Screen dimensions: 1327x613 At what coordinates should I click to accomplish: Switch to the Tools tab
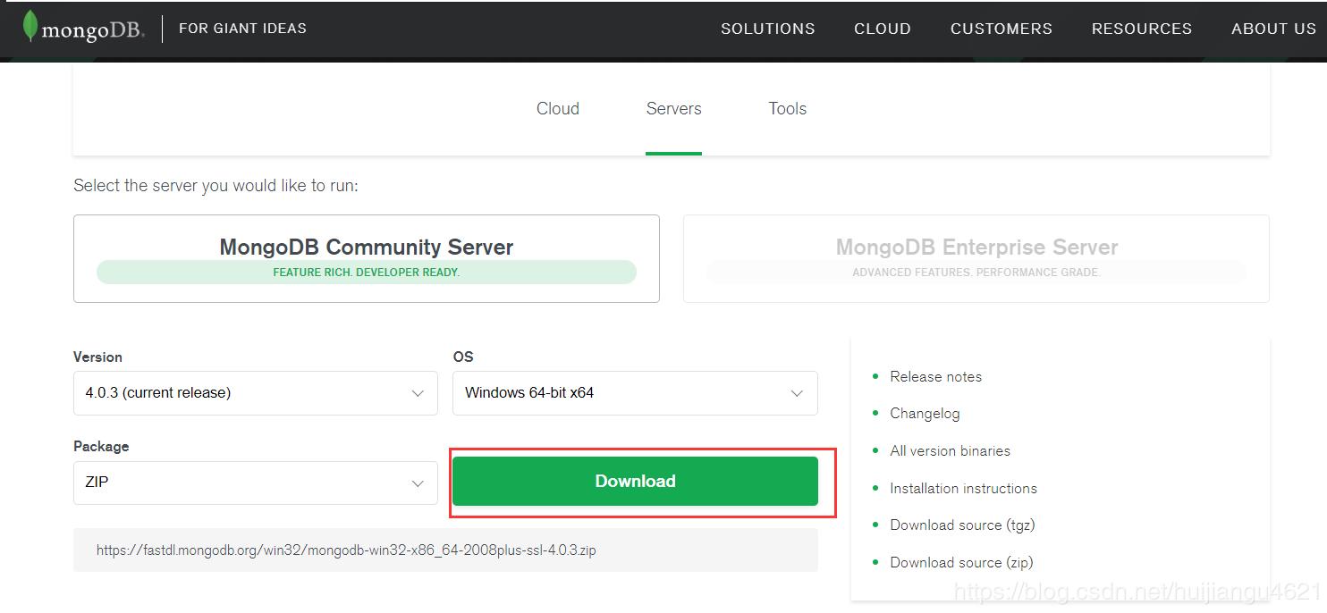[x=787, y=108]
